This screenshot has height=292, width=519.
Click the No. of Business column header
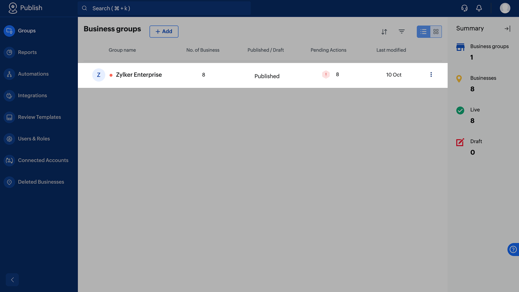coord(203,50)
